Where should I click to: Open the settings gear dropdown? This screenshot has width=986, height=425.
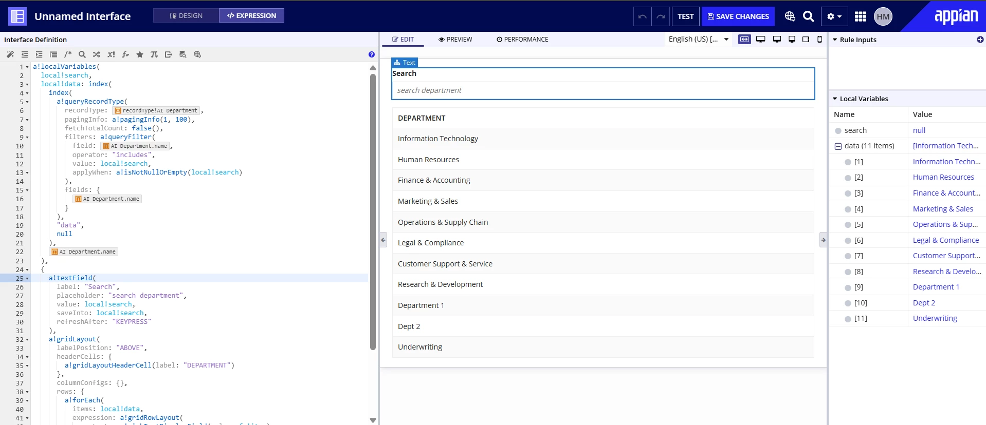click(x=834, y=16)
